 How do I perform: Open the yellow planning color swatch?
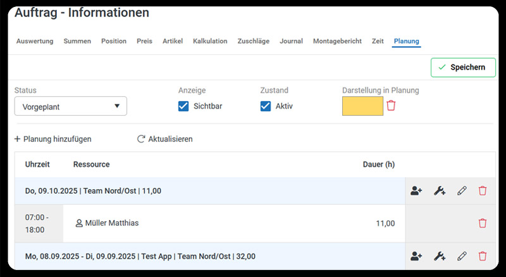[362, 106]
